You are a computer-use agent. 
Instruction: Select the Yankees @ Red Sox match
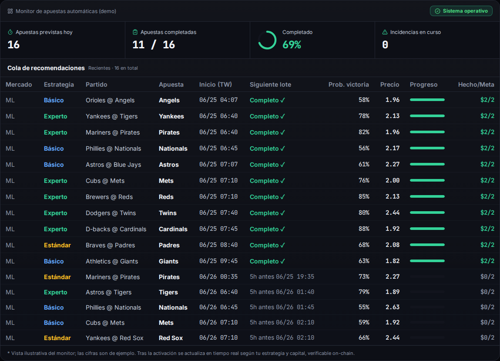point(114,338)
